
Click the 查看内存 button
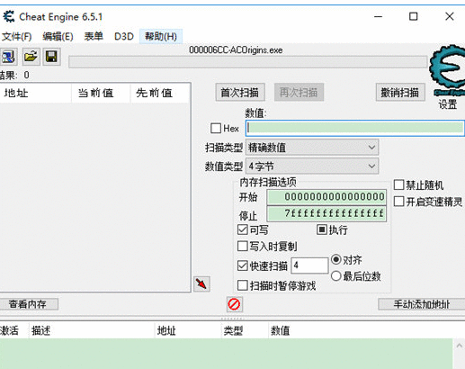click(28, 304)
